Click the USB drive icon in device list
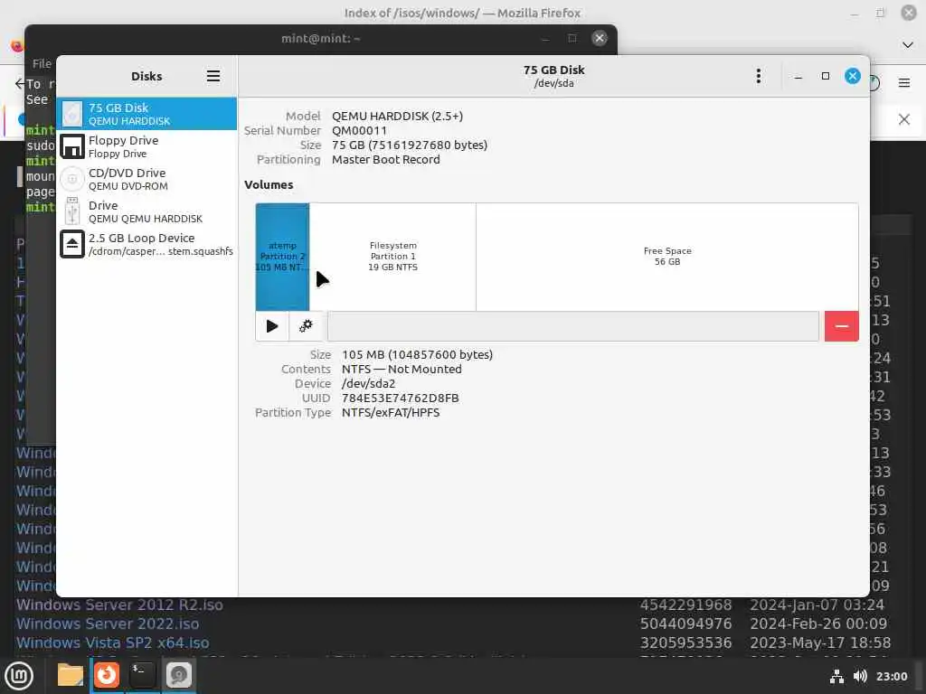Image resolution: width=926 pixels, height=694 pixels. point(72,211)
